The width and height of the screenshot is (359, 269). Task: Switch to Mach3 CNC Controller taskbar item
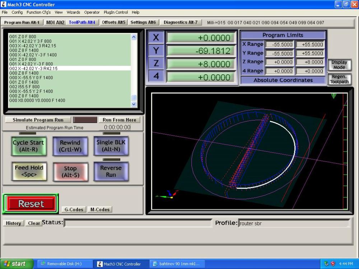pos(121,264)
